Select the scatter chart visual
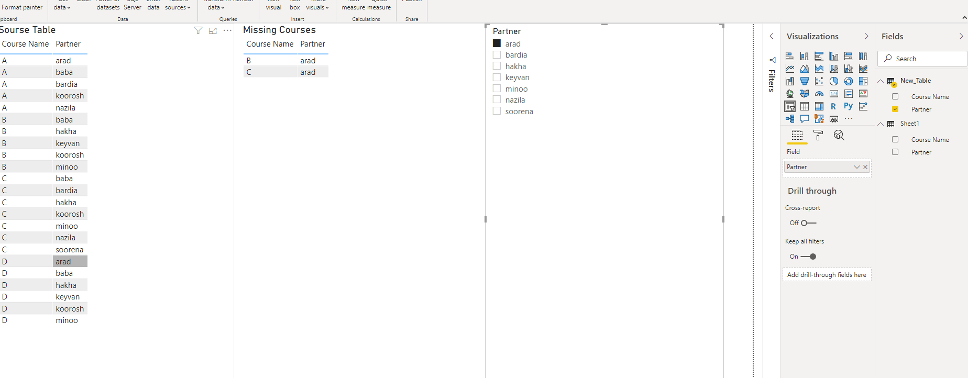 click(x=819, y=81)
